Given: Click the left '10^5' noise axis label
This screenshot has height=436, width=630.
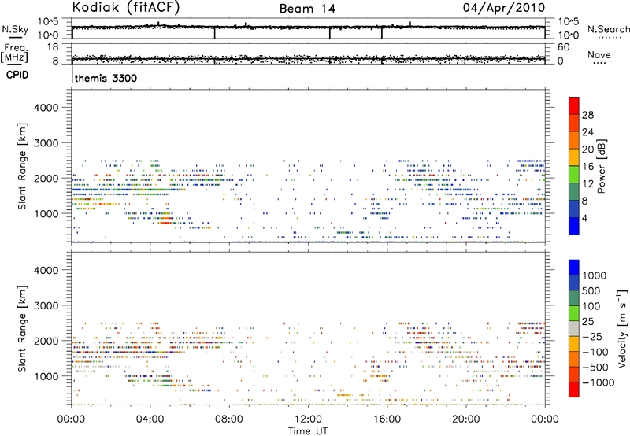Looking at the screenshot, I should 48,22.
